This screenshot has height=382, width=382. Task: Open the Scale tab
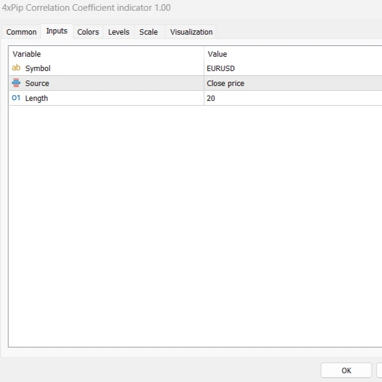[149, 32]
